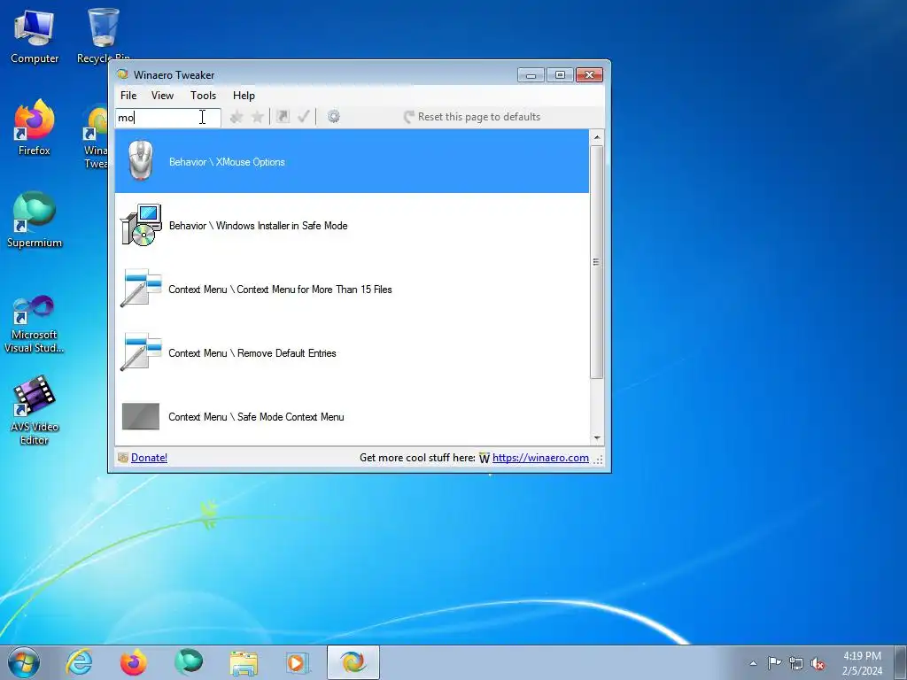
Task: Click the XMouse Options mouse icon
Action: pos(141,160)
